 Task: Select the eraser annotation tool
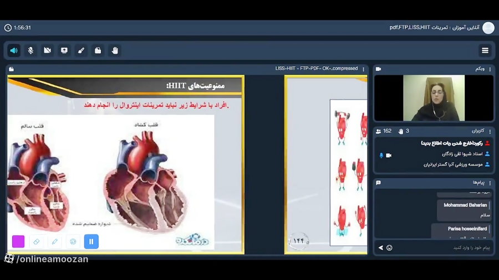pyautogui.click(x=36, y=242)
